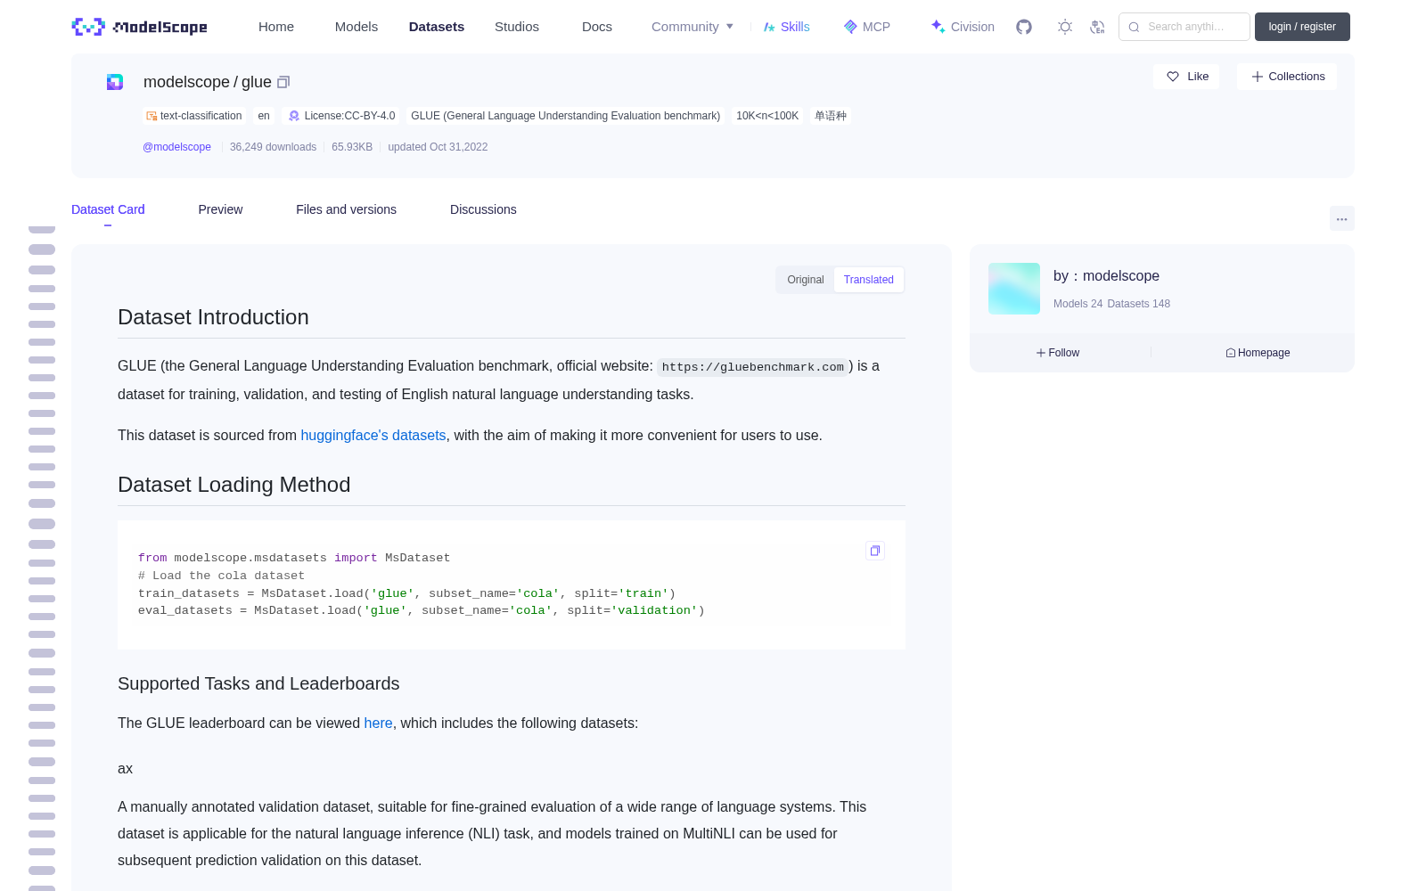The height and width of the screenshot is (891, 1426).
Task: Click the 'Dataset Loading Method' heading
Action: pos(234,485)
